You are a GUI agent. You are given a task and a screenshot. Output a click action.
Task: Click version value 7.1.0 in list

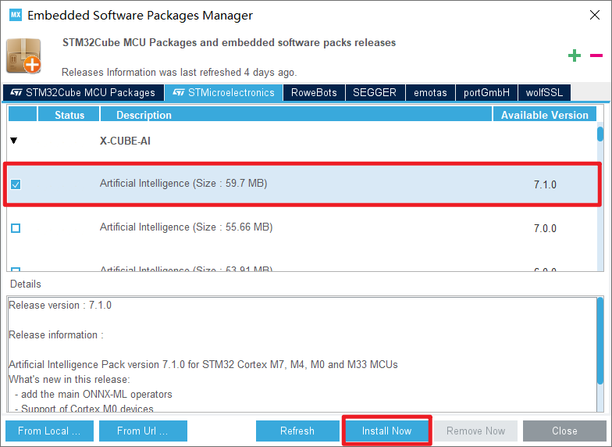pos(545,184)
